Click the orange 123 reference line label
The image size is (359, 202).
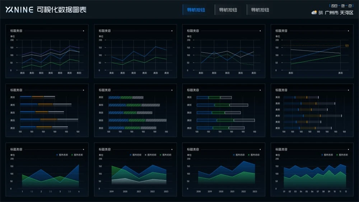[x=347, y=46]
